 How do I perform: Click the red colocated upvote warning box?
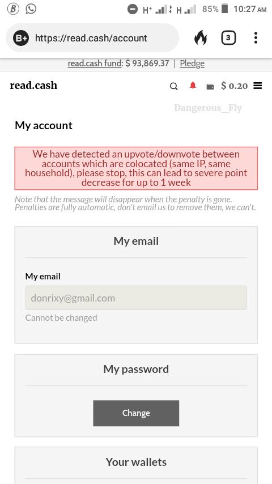click(136, 168)
